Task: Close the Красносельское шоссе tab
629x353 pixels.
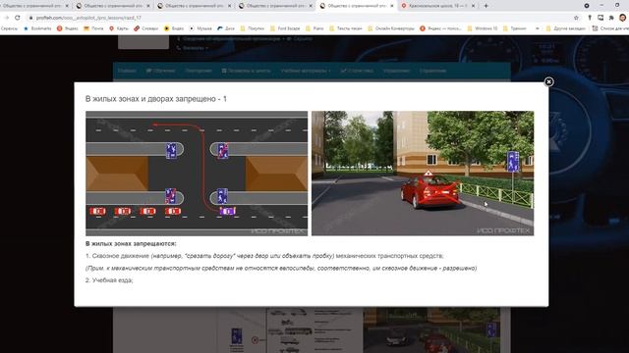Action: [474, 6]
